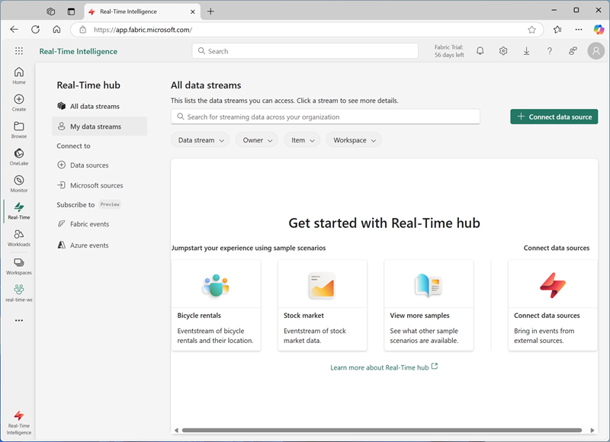Open Workloads in the left rail
Image resolution: width=610 pixels, height=442 pixels.
tap(18, 238)
